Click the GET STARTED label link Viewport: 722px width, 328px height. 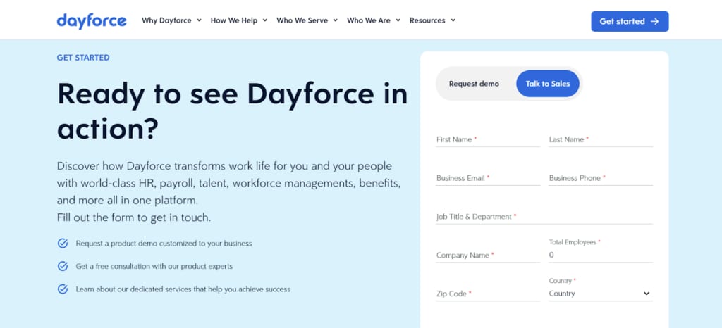(x=83, y=58)
